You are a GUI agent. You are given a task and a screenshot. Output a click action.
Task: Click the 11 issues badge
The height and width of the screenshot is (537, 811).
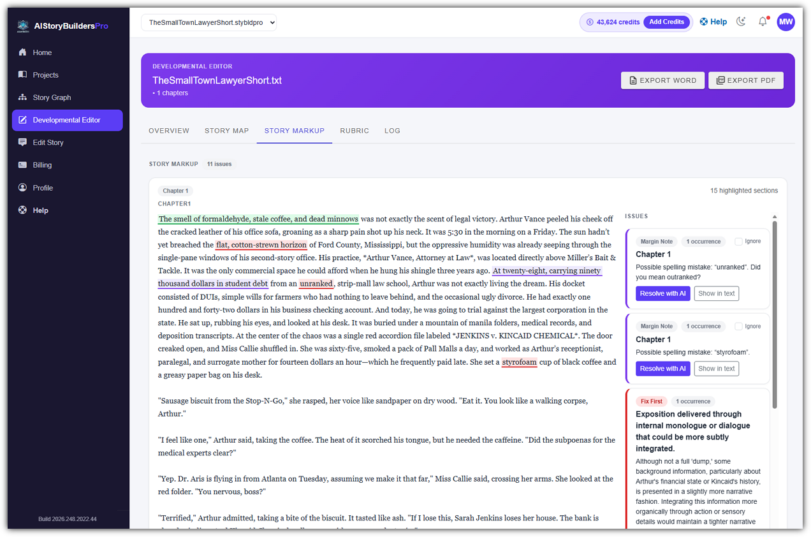[219, 164]
